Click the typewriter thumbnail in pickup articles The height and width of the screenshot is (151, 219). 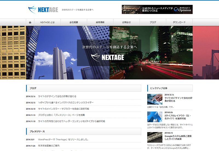click(155, 137)
